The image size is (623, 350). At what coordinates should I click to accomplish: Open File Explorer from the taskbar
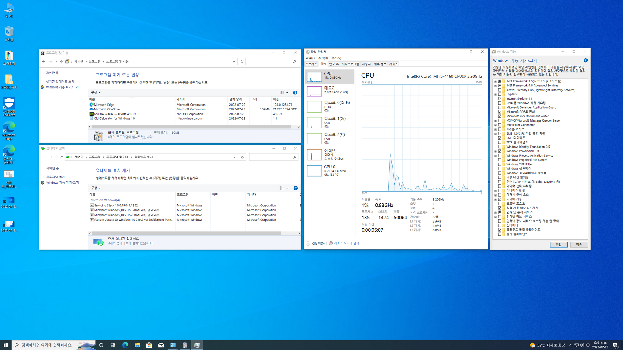coord(137,345)
